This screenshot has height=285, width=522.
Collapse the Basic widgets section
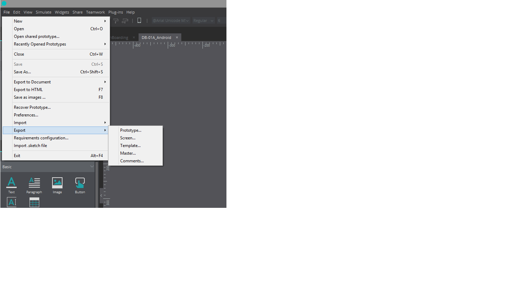(92, 167)
